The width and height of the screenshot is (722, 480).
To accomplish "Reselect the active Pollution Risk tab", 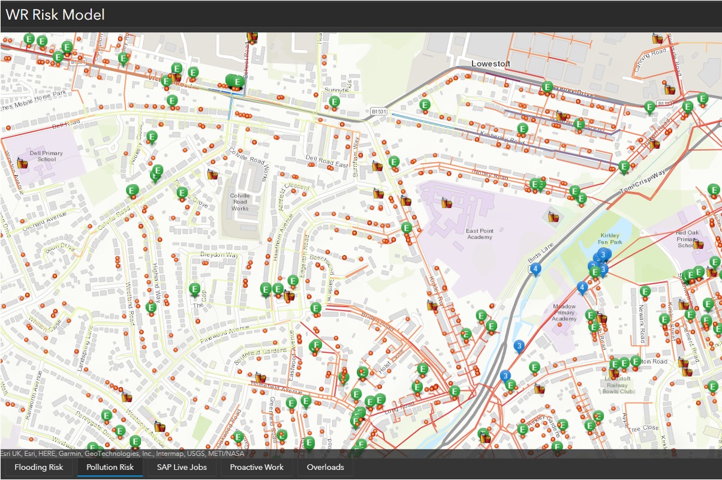I will (x=110, y=467).
